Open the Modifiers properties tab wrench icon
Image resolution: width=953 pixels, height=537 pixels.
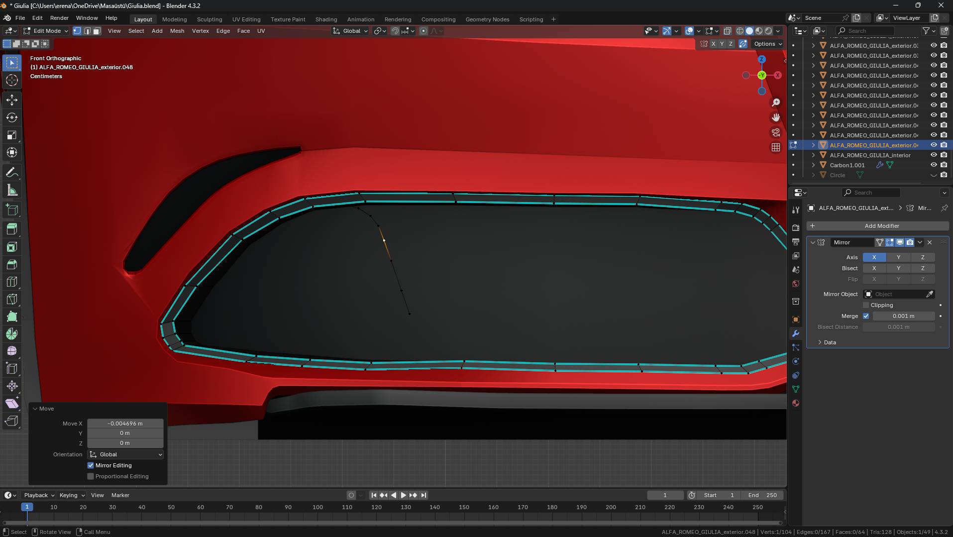click(796, 333)
